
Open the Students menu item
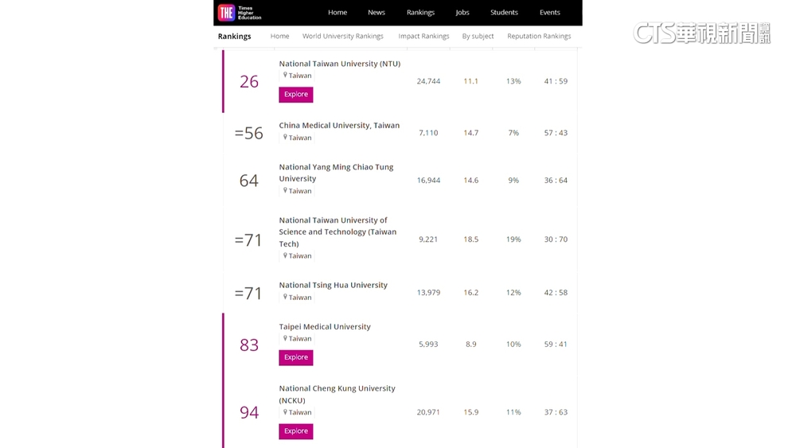[504, 13]
